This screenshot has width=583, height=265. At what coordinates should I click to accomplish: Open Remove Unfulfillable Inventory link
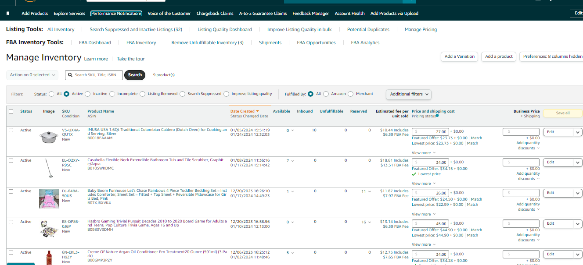(207, 43)
